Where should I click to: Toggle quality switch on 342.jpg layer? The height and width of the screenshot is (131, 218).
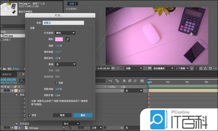70,128
